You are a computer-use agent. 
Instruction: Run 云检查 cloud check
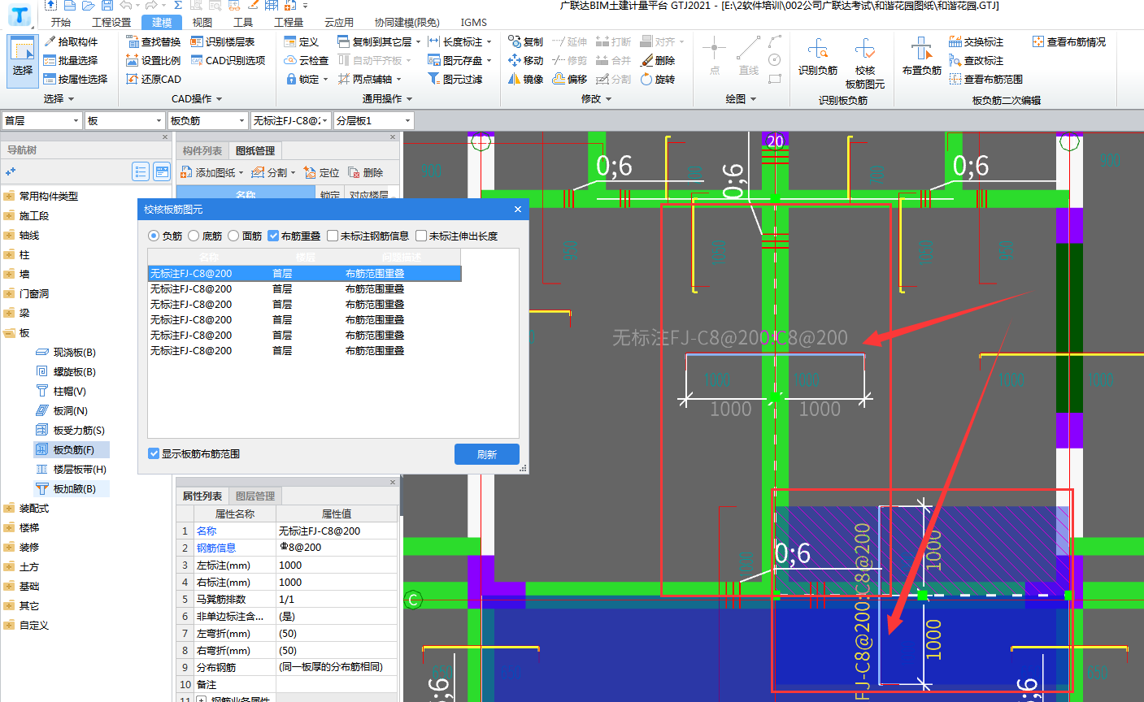[307, 60]
